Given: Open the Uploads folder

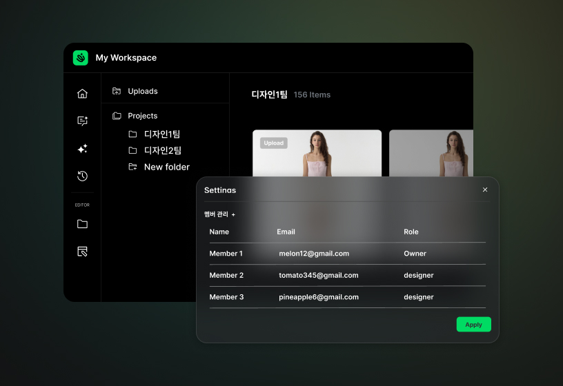Looking at the screenshot, I should (x=142, y=91).
